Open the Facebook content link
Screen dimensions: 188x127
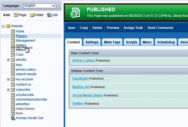click(80, 78)
